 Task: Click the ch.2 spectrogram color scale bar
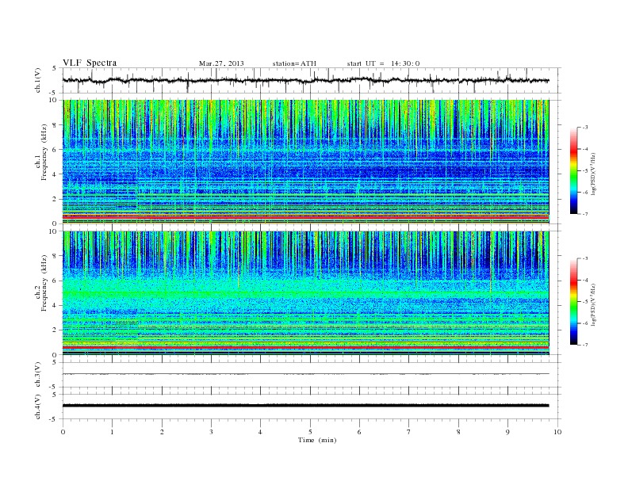574,301
